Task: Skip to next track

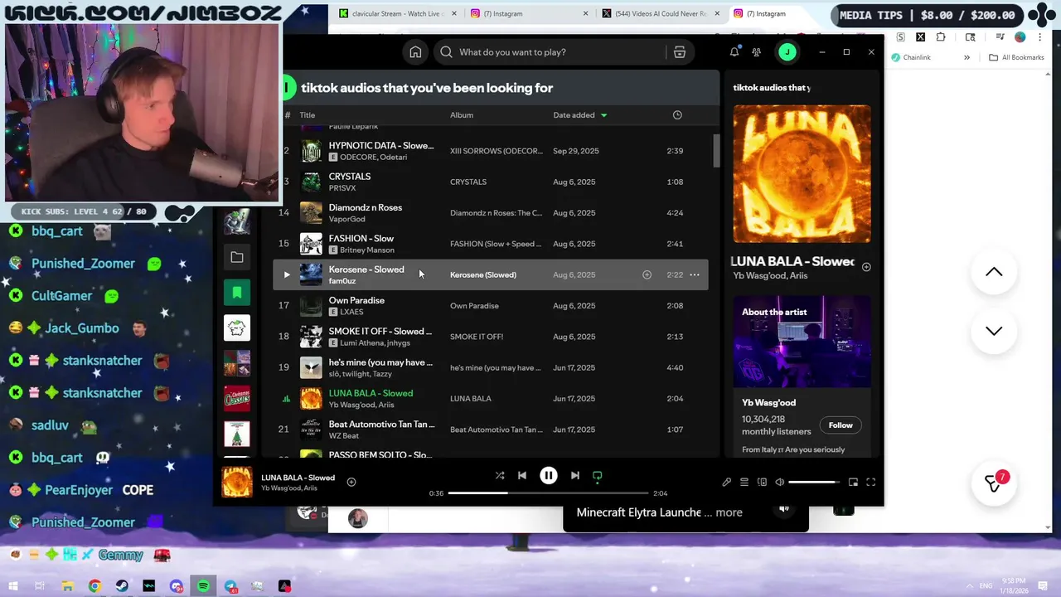Action: (x=575, y=476)
